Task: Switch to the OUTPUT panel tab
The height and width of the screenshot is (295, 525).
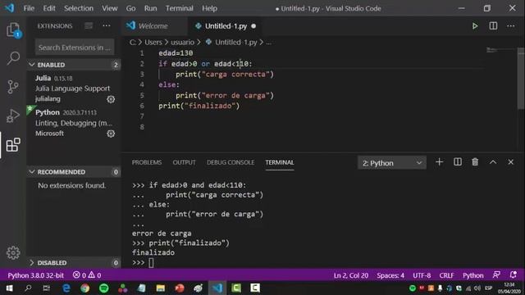Action: click(184, 162)
